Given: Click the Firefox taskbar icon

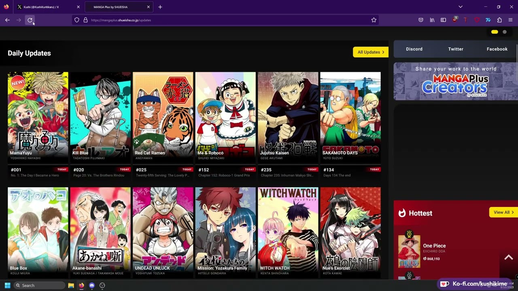Looking at the screenshot, I should pos(81,285).
